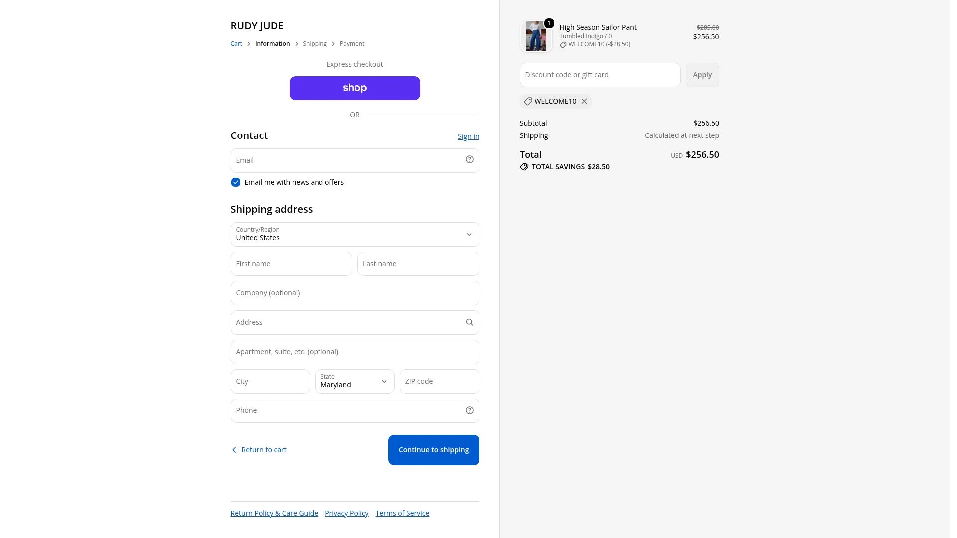Click the phone help question mark icon
Image resolution: width=957 pixels, height=538 pixels.
tap(469, 411)
